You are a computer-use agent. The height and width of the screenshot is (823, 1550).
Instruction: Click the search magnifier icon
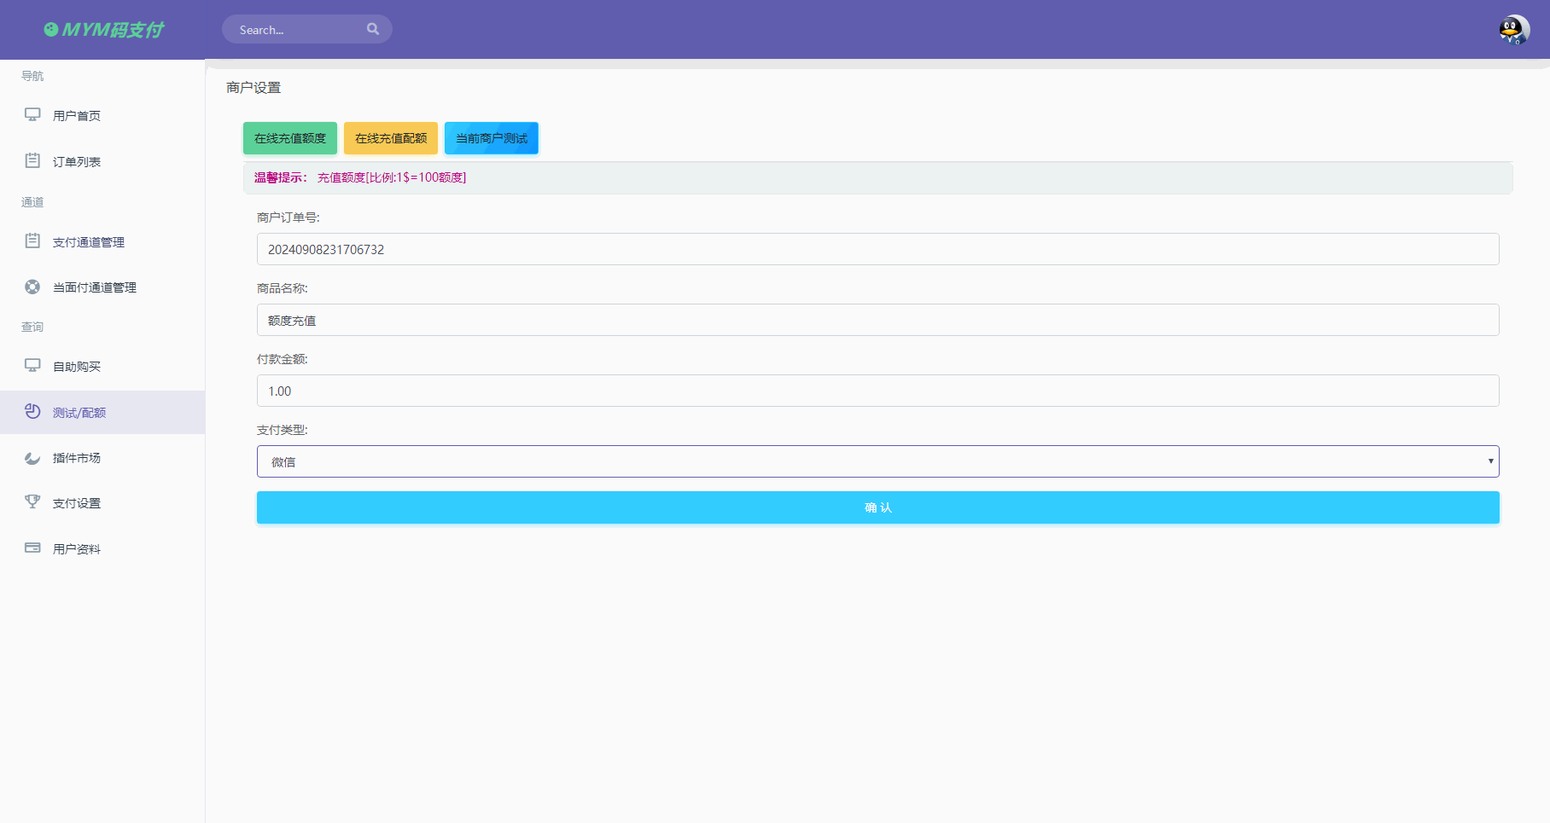coord(373,29)
